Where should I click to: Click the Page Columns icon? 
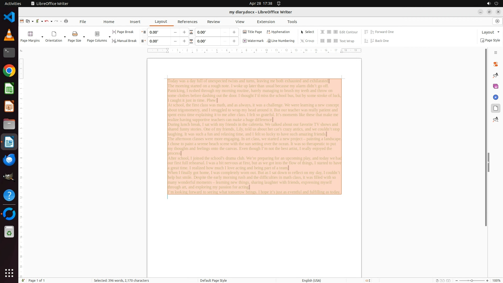[97, 34]
